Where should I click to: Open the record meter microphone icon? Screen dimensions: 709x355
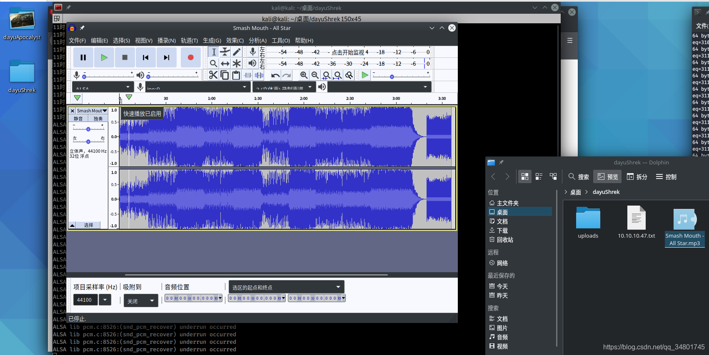(x=252, y=52)
